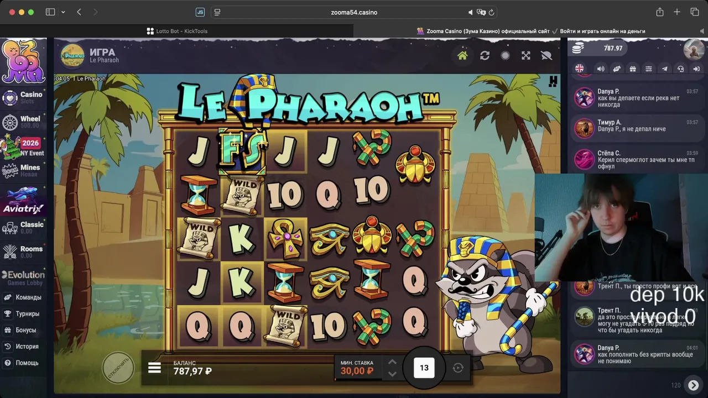
Task: Send chat message with arrow button
Action: (x=693, y=385)
